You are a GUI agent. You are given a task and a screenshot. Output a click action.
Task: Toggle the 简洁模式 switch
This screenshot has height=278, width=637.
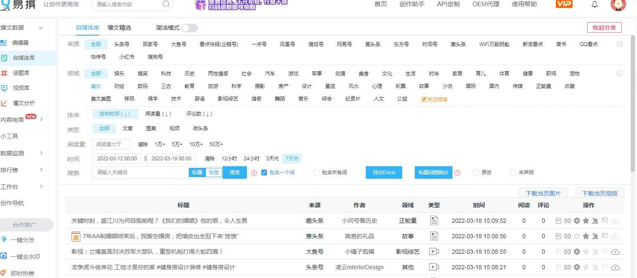[189, 28]
